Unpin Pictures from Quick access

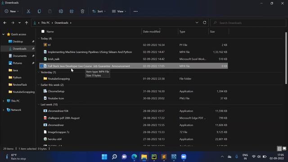(33, 63)
